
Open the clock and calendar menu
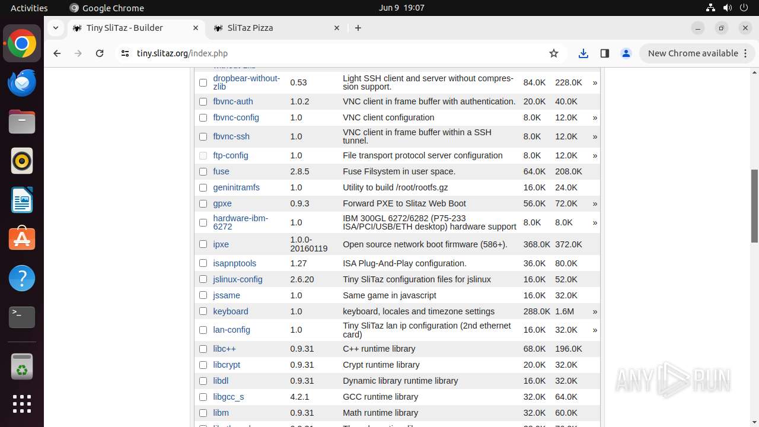pyautogui.click(x=401, y=8)
